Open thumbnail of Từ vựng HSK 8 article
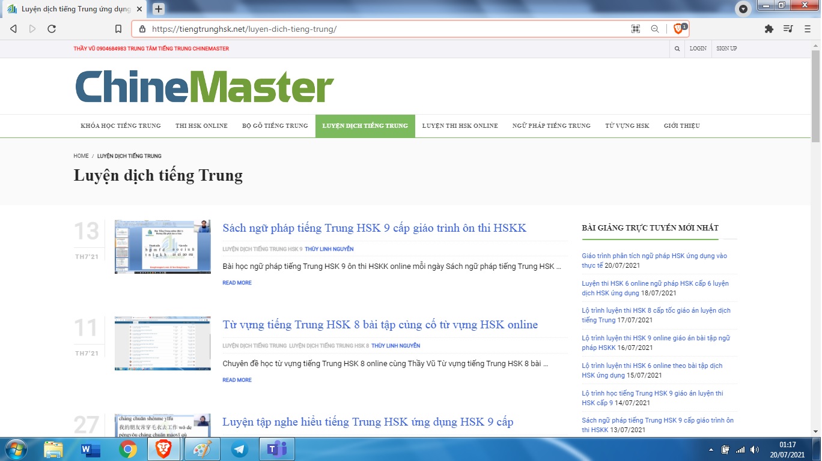Viewport: 822px width, 461px height. [163, 343]
